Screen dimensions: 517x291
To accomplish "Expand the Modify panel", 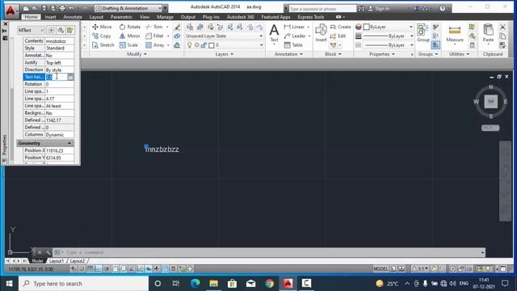I will 137,54.
